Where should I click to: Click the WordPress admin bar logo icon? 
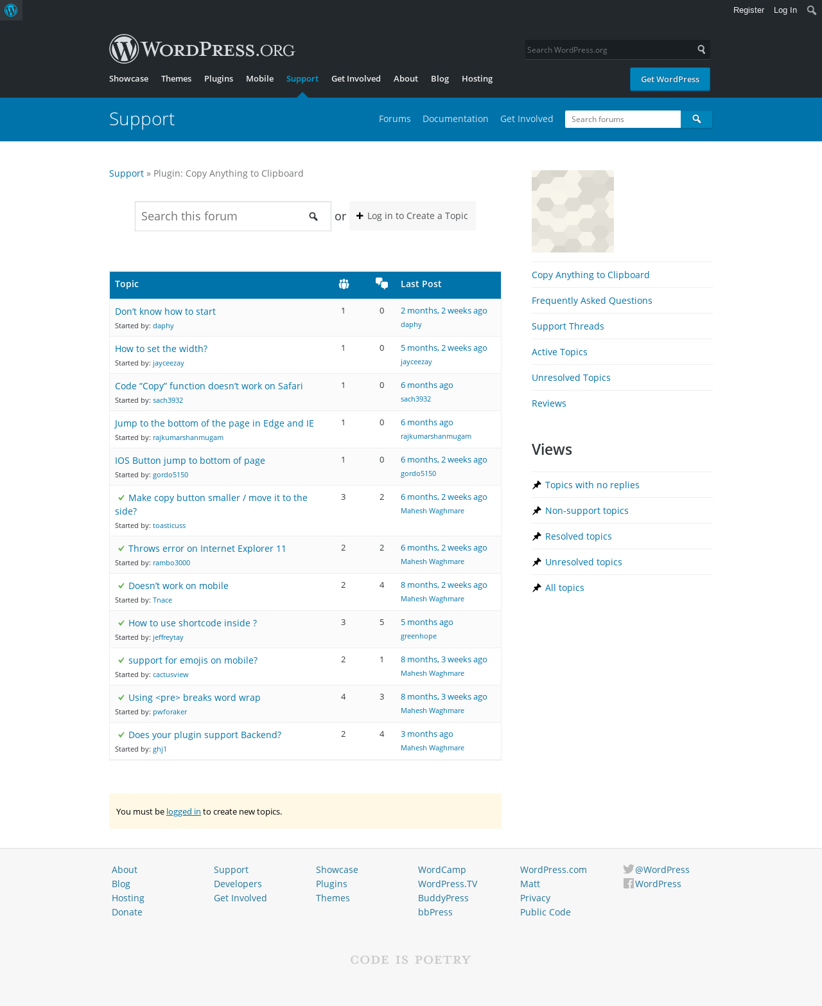tap(11, 10)
